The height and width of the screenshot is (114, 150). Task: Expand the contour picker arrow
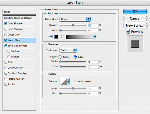coord(68,82)
